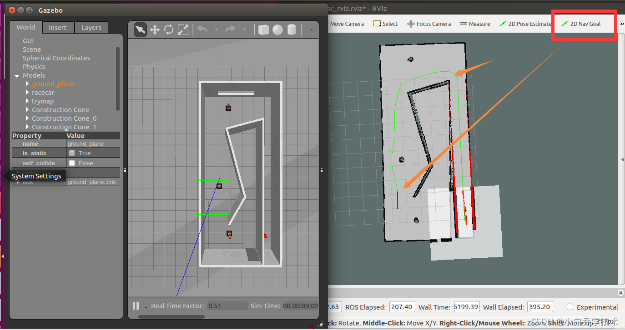Click the Redo arrow in Gazebo toolbar
Viewport: 625px width, 330px height.
click(x=231, y=30)
